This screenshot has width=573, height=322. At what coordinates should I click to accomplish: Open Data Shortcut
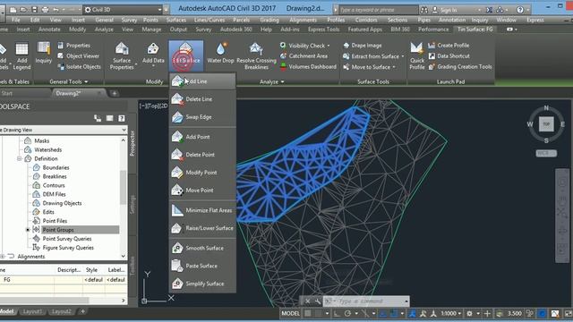pos(449,55)
